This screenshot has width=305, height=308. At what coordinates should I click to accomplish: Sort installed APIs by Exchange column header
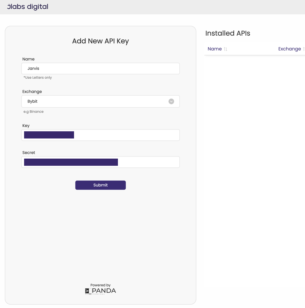tap(289, 49)
